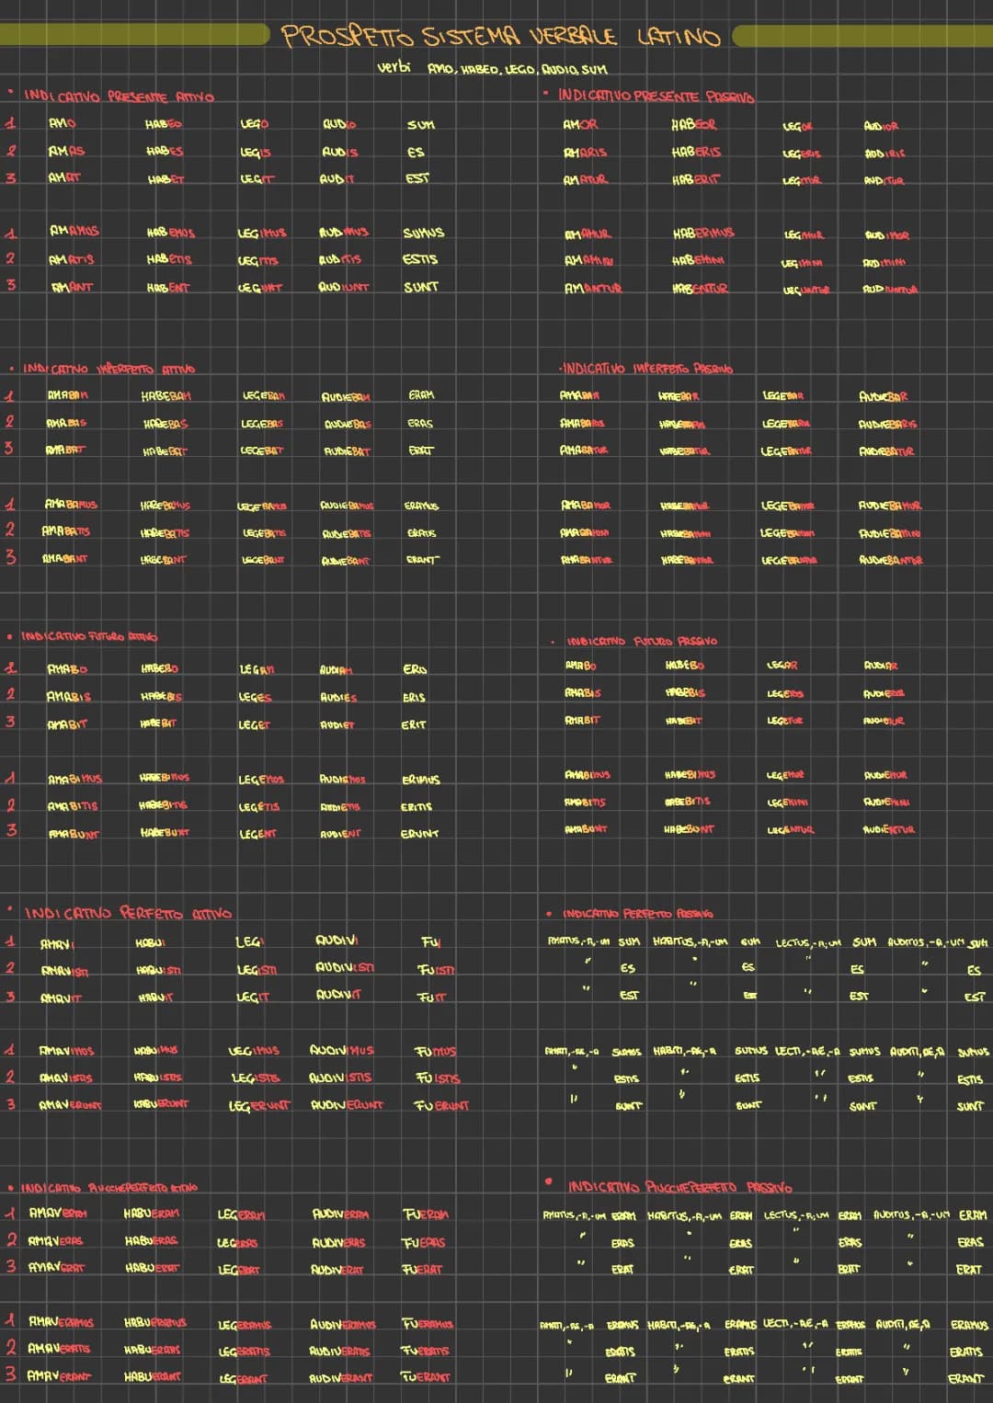The height and width of the screenshot is (1403, 993).
Task: Select the word 'HABETIS'
Action: (169, 259)
